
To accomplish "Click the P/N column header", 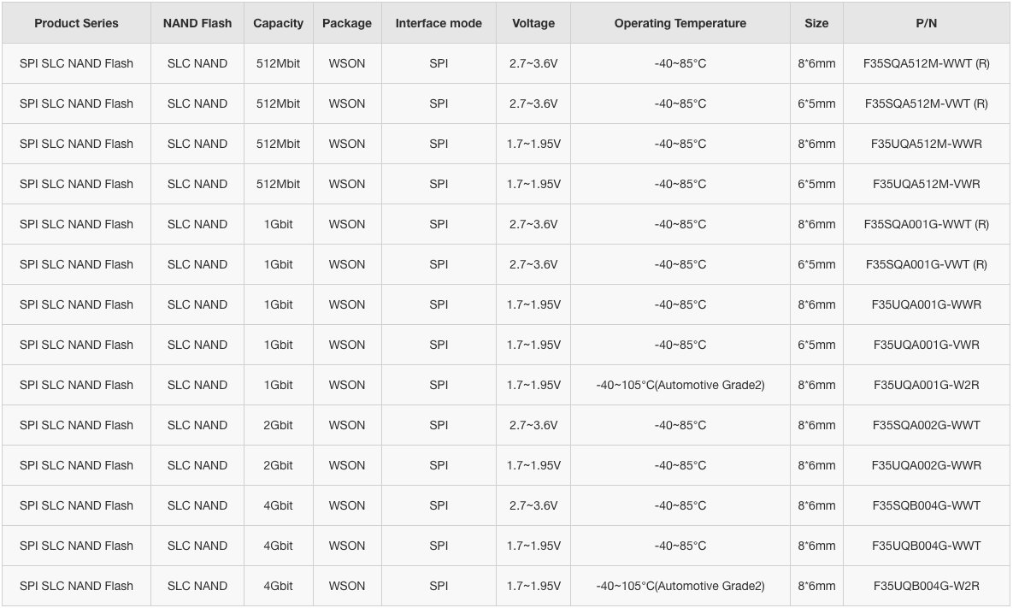I will (926, 23).
